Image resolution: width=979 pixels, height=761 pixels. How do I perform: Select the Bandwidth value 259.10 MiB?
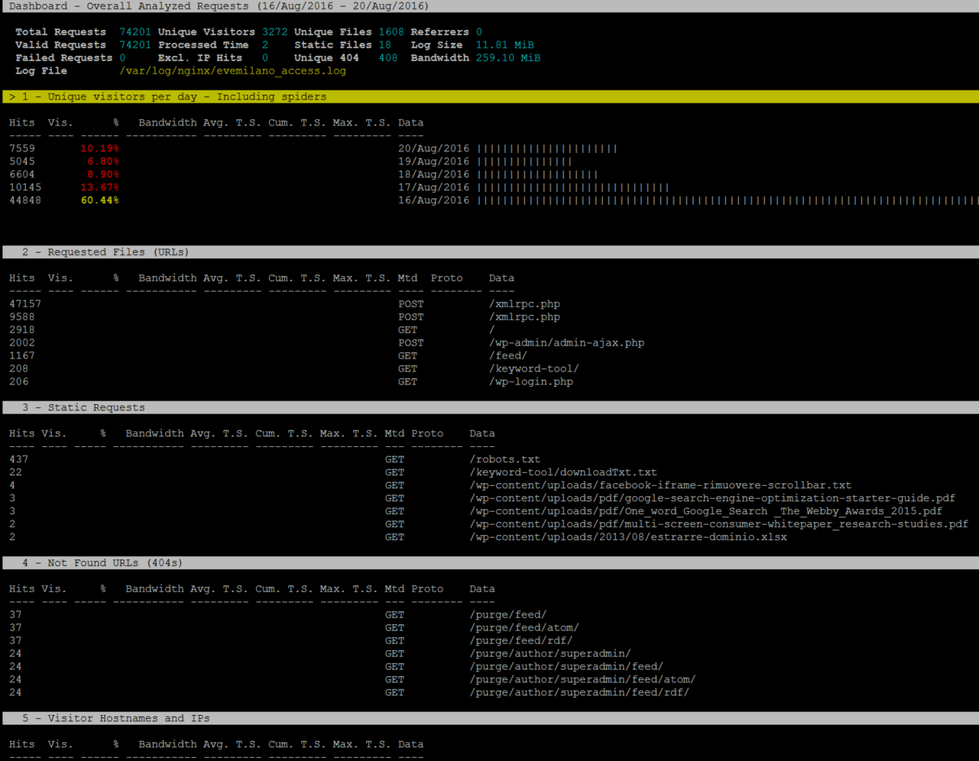[x=508, y=58]
